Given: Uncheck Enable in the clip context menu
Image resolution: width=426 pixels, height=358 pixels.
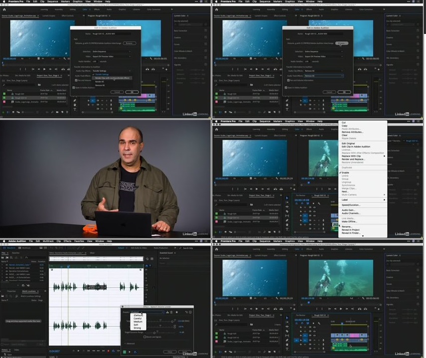Looking at the screenshot, I should tap(345, 173).
